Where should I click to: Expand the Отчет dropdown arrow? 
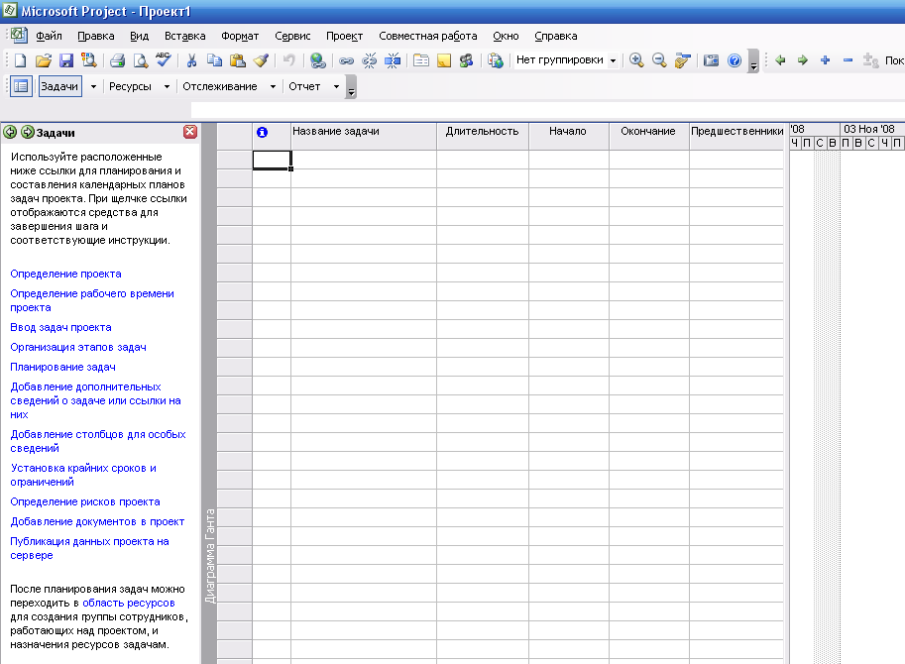click(x=336, y=86)
